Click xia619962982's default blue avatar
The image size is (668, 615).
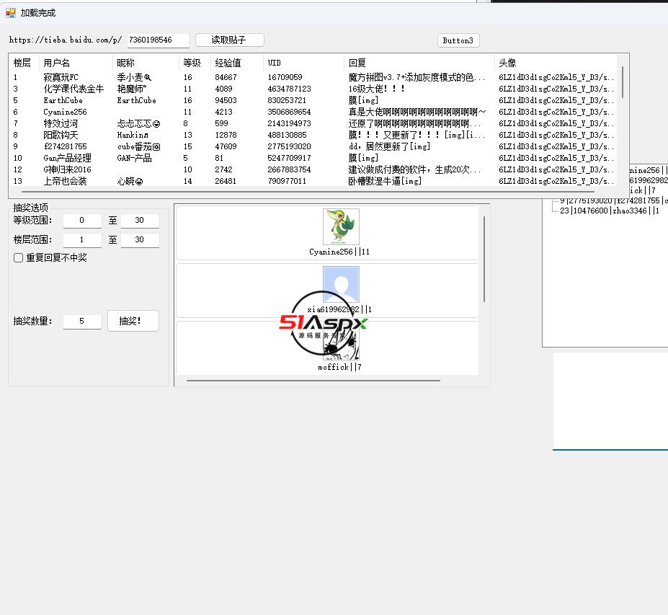tap(341, 285)
